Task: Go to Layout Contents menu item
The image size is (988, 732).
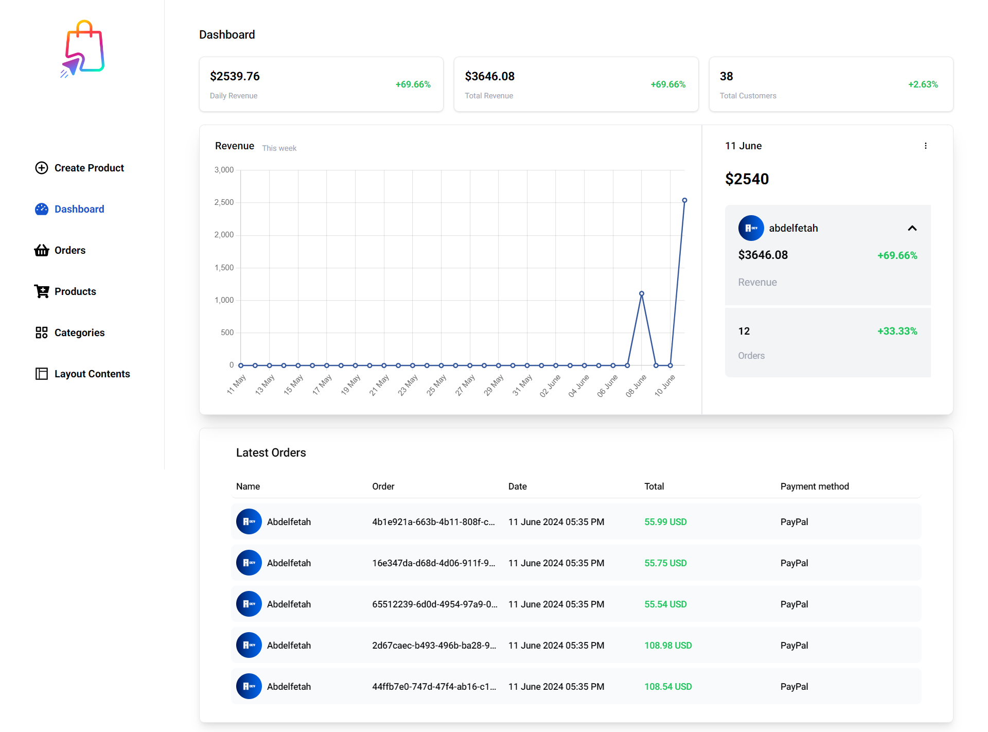Action: point(92,374)
